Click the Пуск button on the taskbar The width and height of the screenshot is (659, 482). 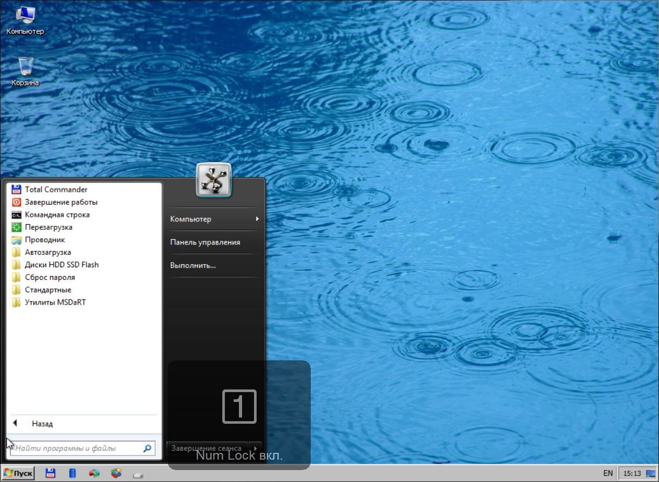[18, 473]
